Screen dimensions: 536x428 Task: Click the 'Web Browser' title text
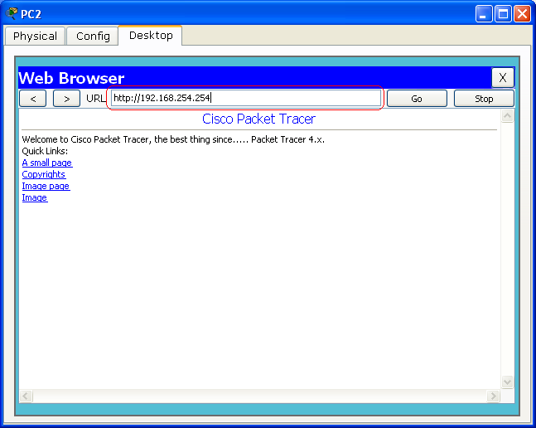point(71,78)
